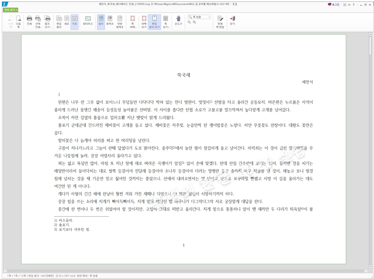Screen dimensions: 374x279
Task: Toggle 여백 보기 margin display
Action: click(x=144, y=22)
